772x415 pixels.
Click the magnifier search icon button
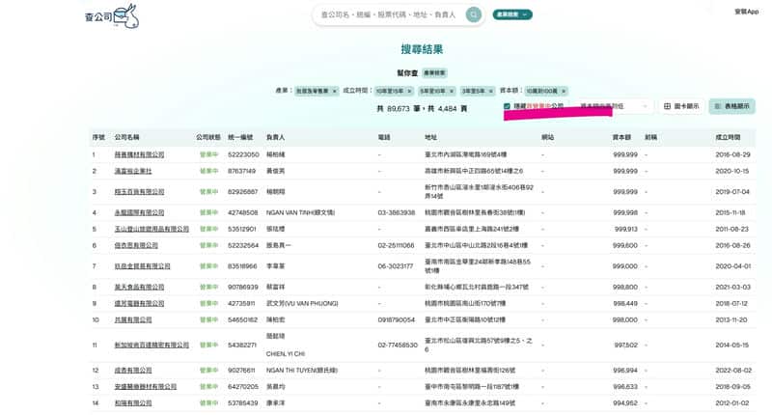coord(474,14)
